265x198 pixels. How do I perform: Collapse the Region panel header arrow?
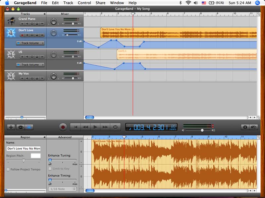point(44,137)
